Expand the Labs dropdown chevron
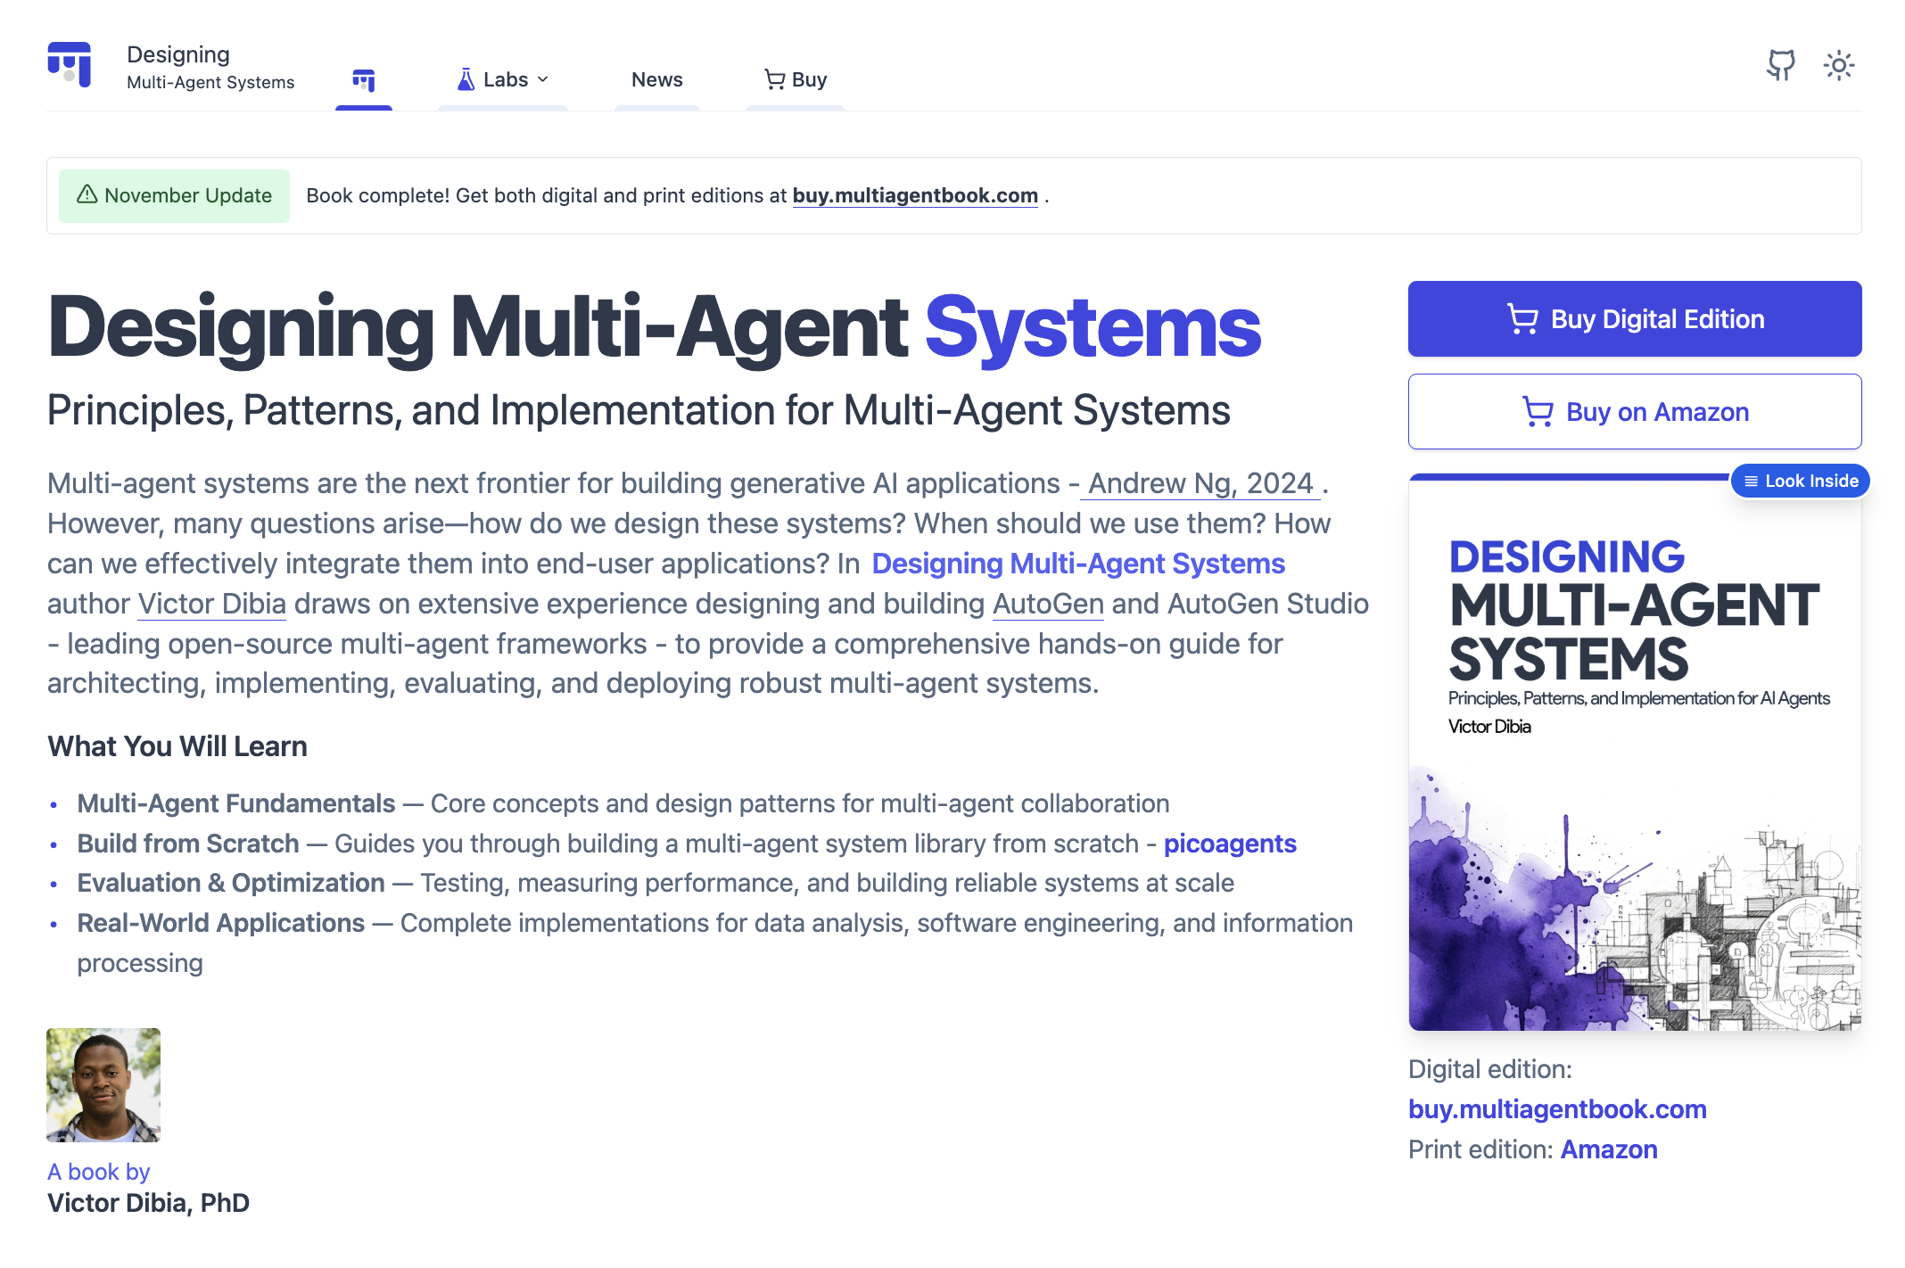The width and height of the screenshot is (1905, 1268). tap(545, 78)
